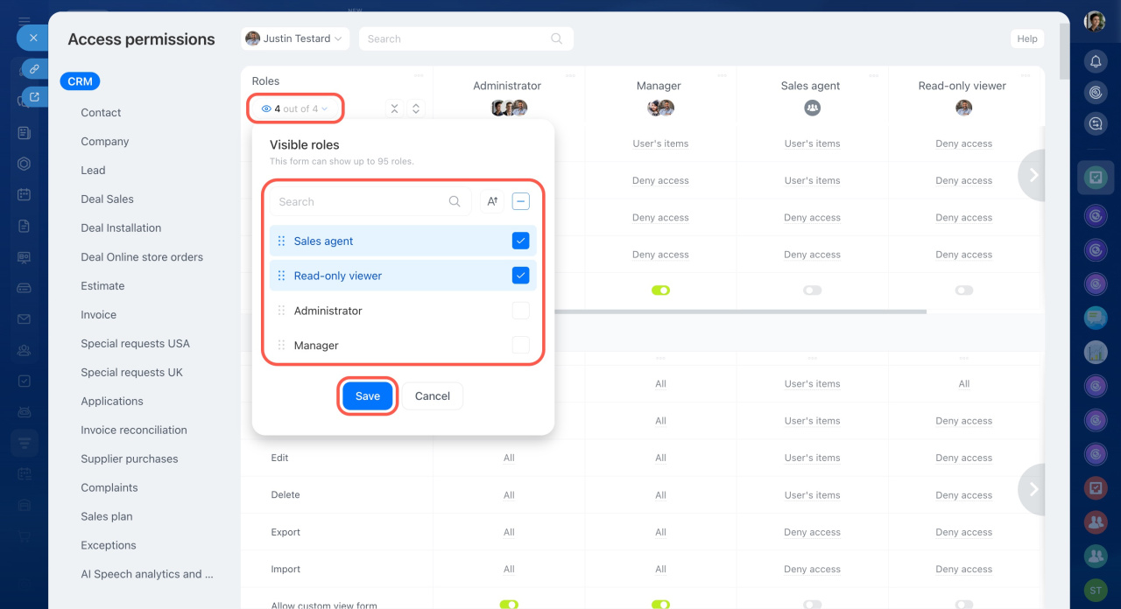
Task: Click the notifications bell icon
Action: [x=1095, y=61]
